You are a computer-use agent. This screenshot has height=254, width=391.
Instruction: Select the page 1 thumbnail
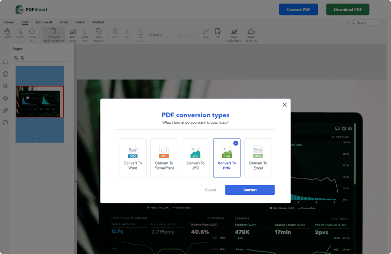point(40,103)
